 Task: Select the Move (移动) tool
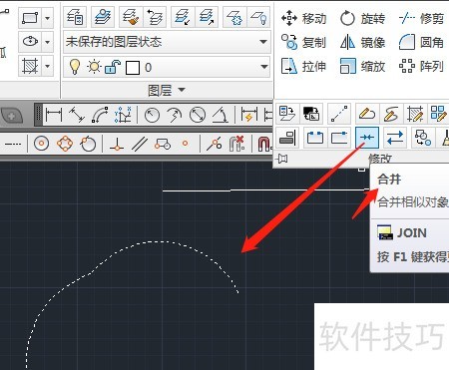(x=303, y=18)
